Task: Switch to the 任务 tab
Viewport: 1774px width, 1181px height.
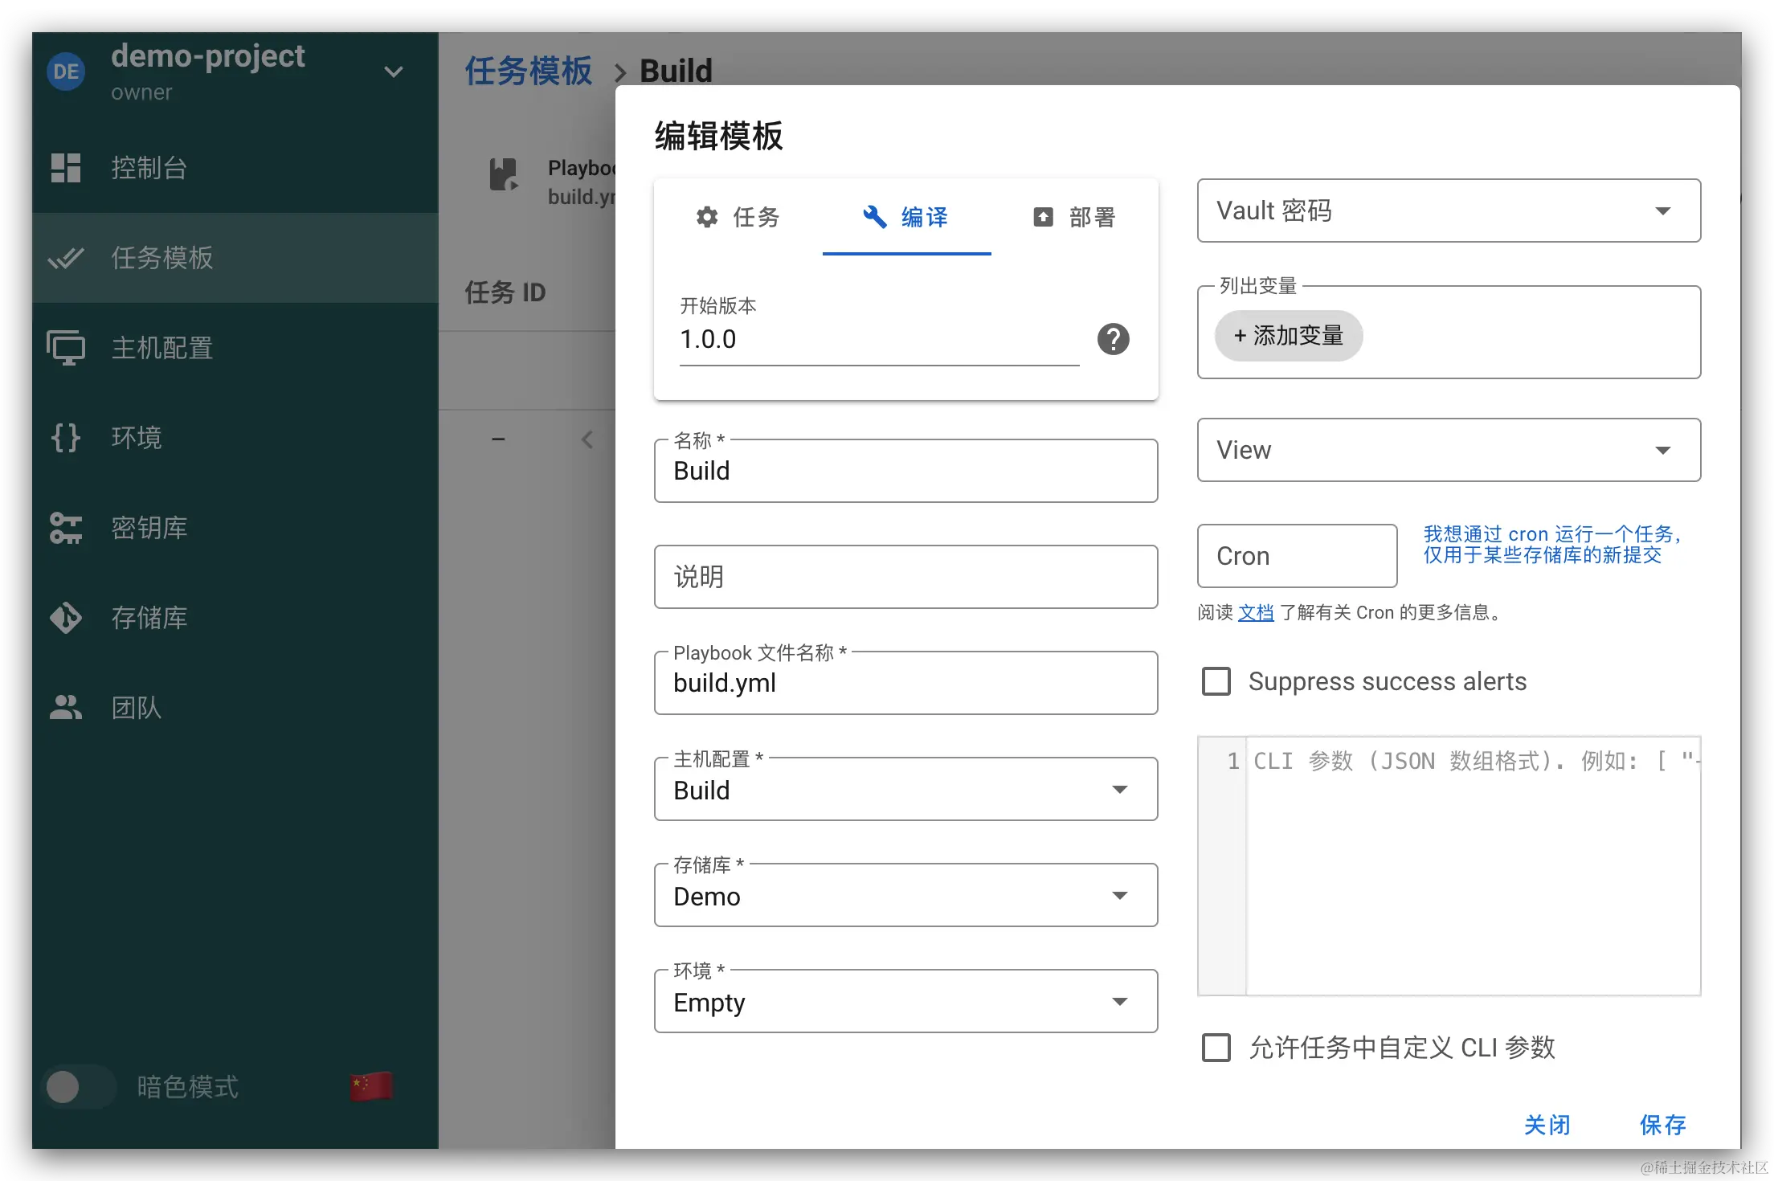Action: 738,217
